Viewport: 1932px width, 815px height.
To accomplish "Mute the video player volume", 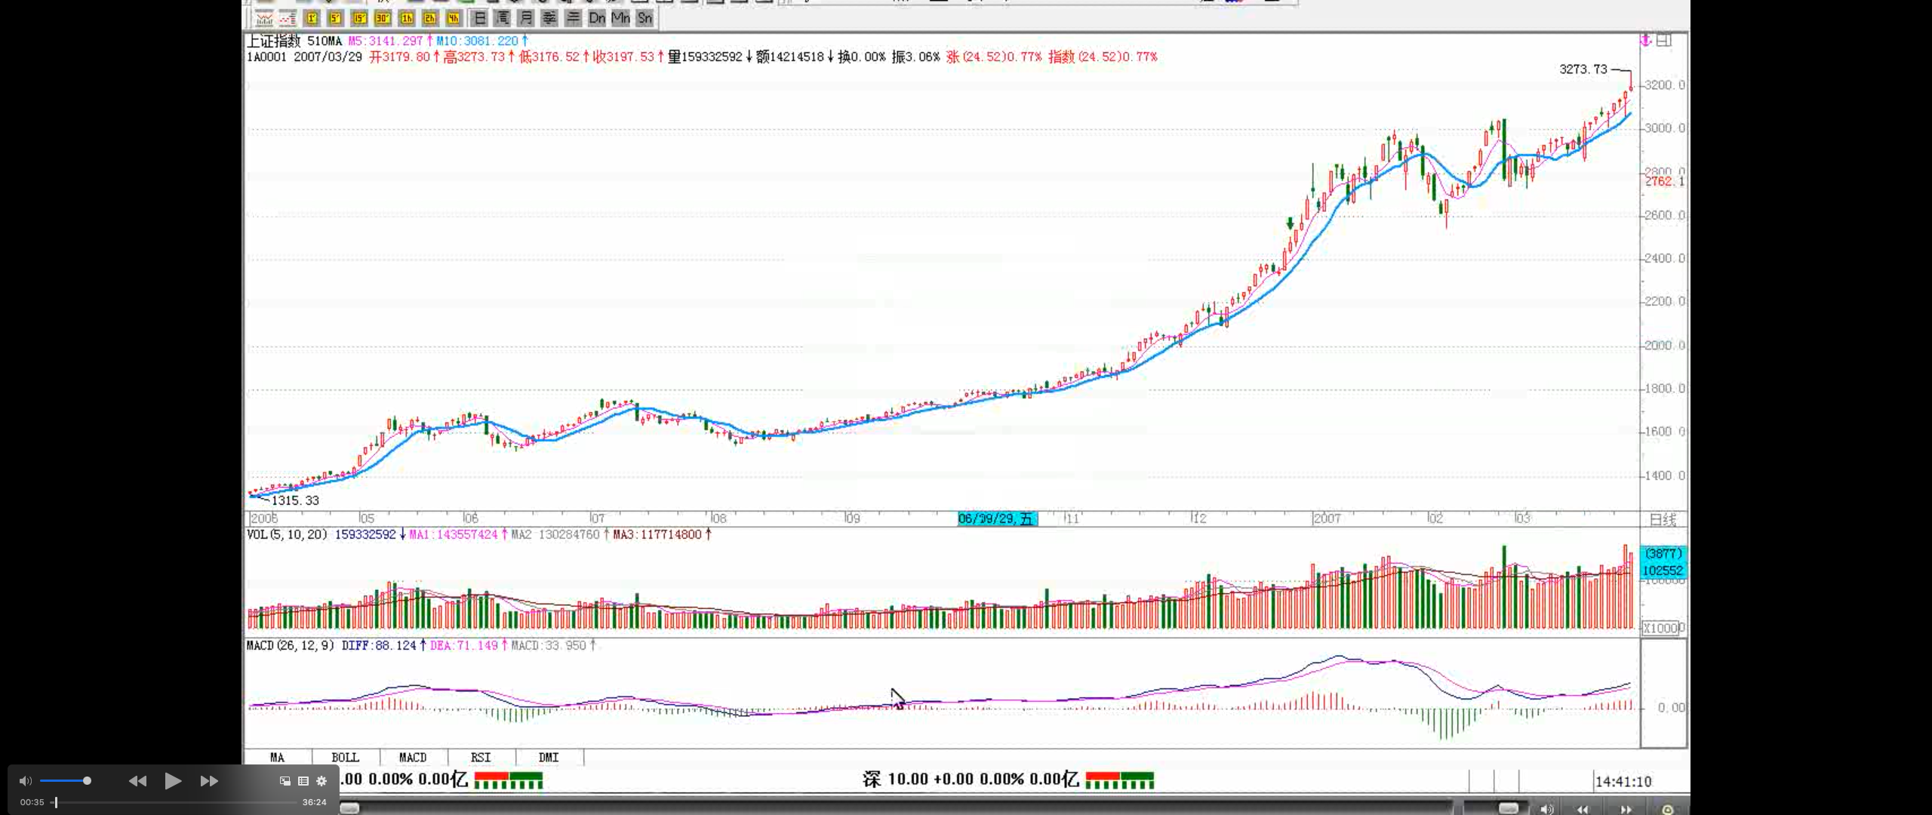I will click(x=26, y=781).
